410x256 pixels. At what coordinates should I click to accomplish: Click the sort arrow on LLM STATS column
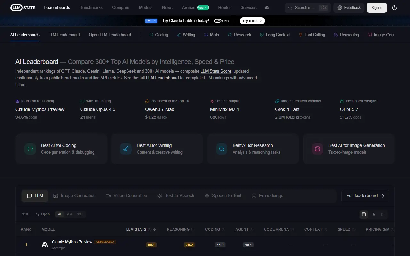[155, 229]
